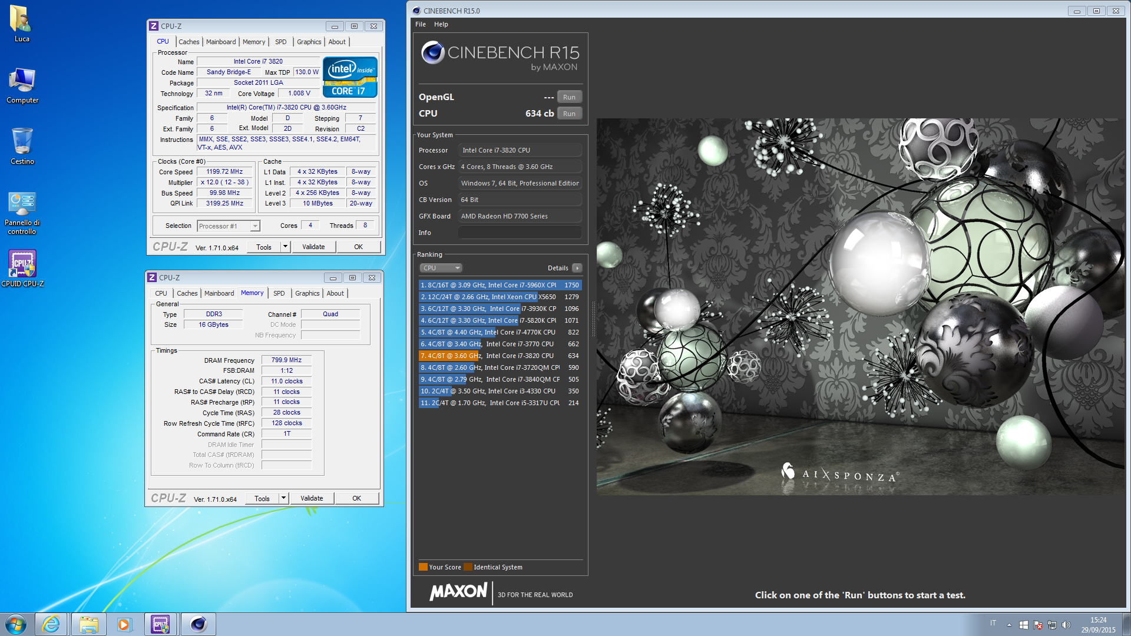
Task: Open the Help menu in Cinebench
Action: click(x=441, y=24)
